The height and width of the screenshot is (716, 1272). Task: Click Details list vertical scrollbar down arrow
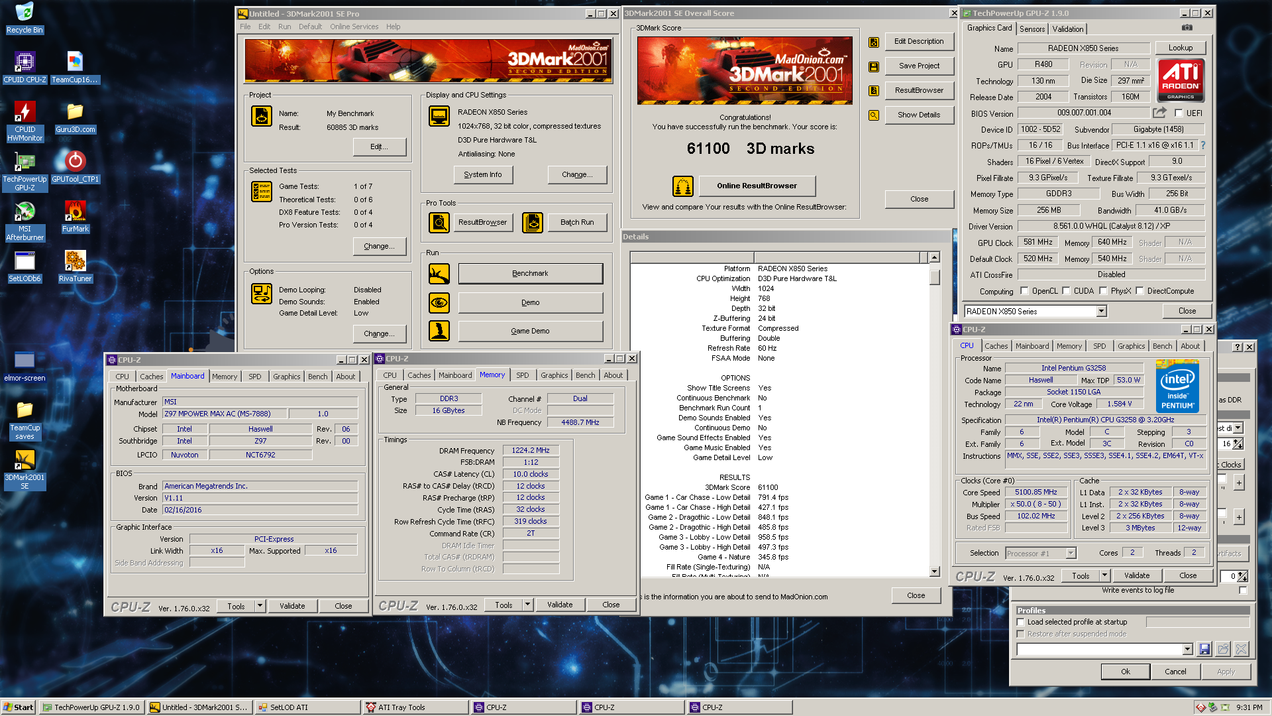pos(934,571)
